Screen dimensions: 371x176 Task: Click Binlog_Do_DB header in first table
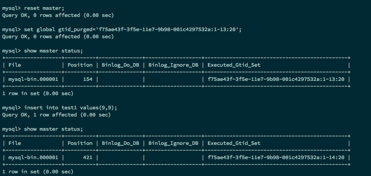(120, 65)
